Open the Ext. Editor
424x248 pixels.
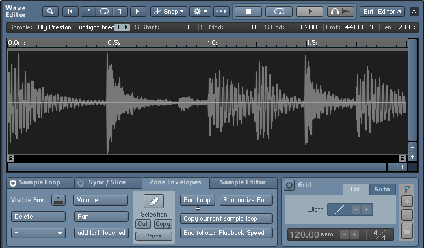(x=382, y=12)
